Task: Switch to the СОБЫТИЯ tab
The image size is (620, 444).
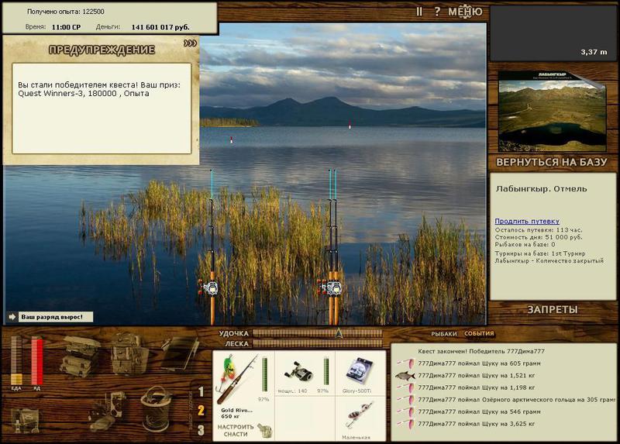Action: pos(479,333)
